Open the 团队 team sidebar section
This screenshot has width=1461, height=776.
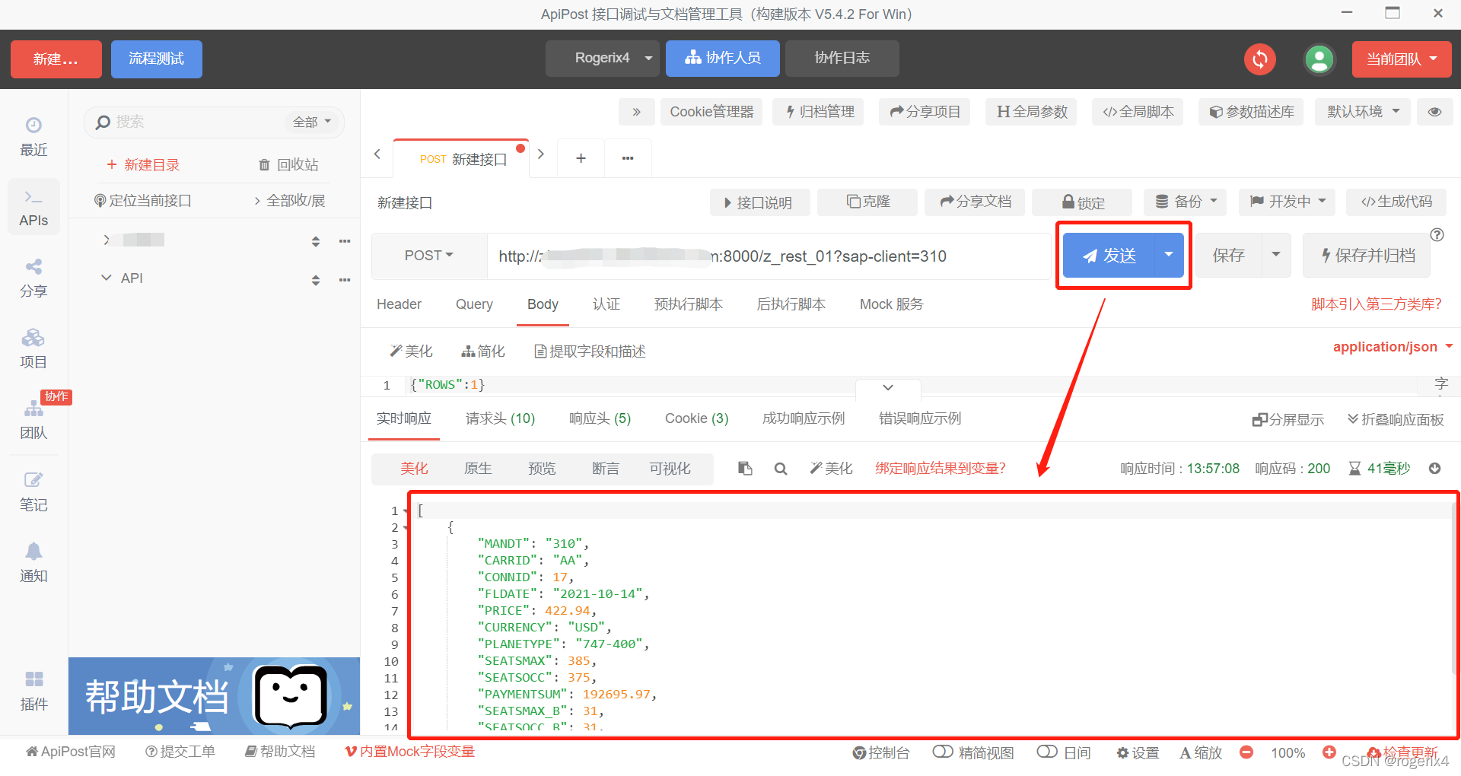(x=33, y=420)
